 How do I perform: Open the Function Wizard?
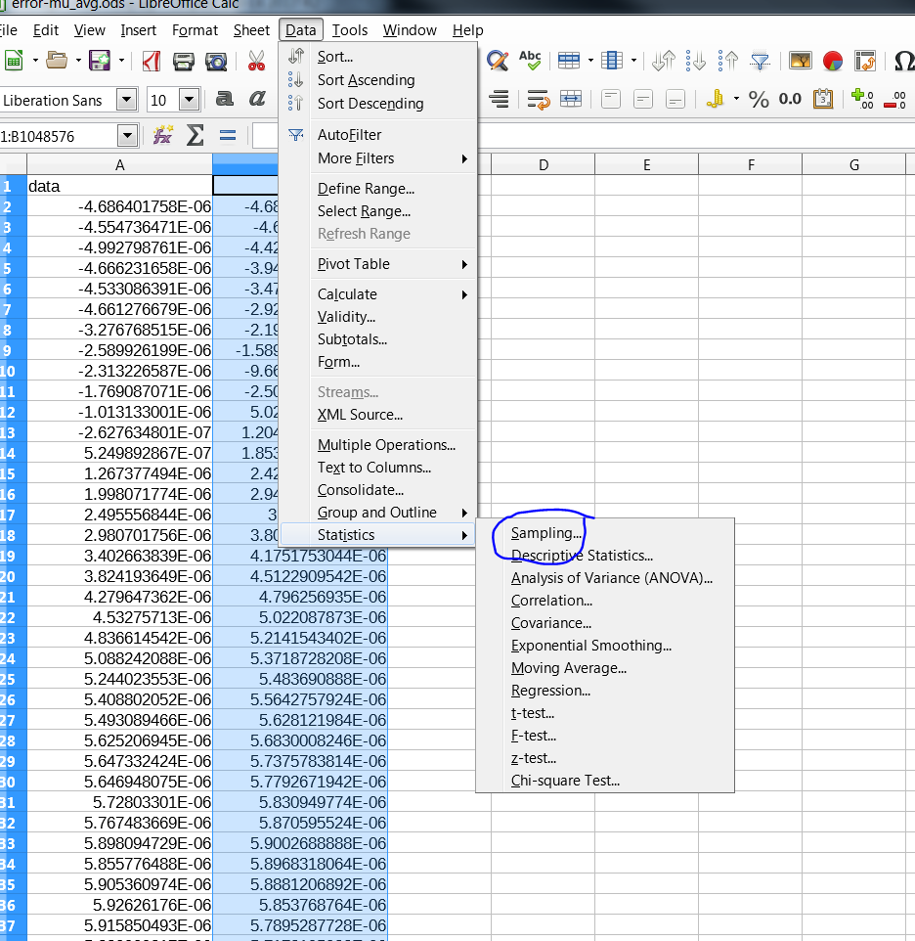pos(162,136)
